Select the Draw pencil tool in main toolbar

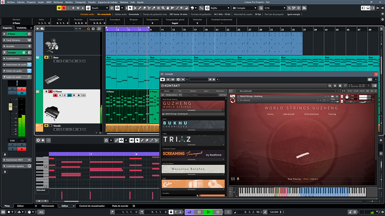pyautogui.click(x=139, y=8)
